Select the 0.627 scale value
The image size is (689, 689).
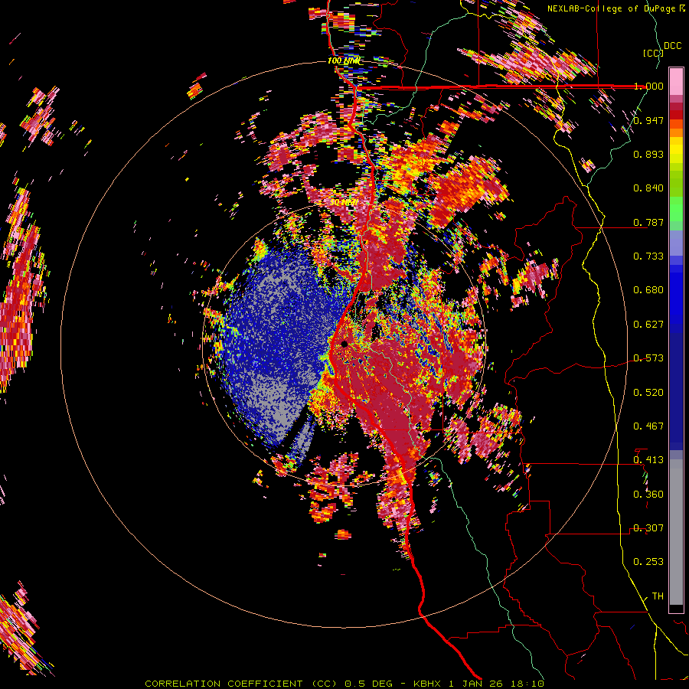(x=648, y=325)
